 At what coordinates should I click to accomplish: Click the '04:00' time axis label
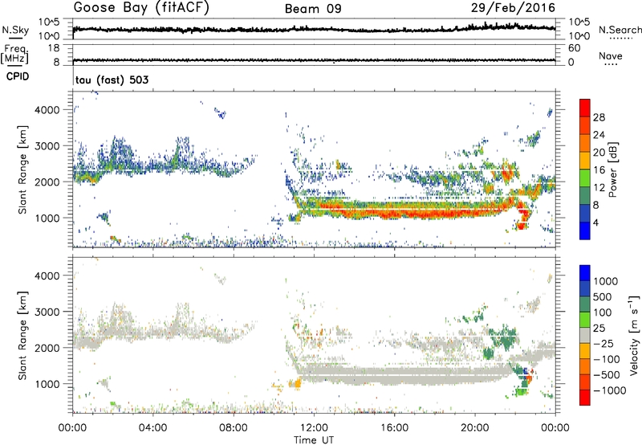(x=153, y=427)
